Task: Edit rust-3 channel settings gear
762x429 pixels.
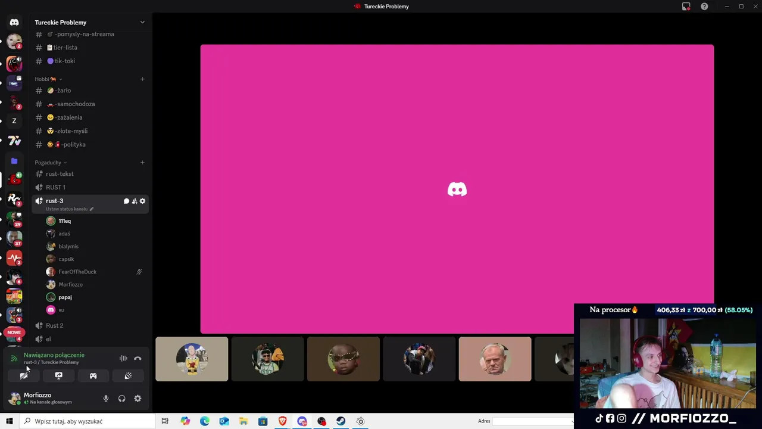Action: [142, 201]
